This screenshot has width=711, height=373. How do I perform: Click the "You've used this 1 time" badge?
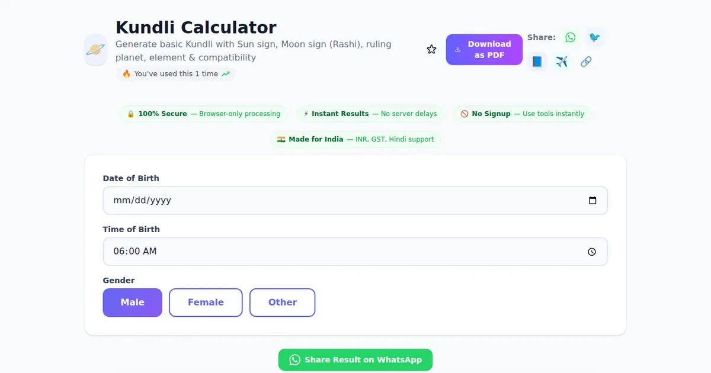(176, 74)
